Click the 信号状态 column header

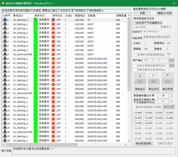57,16
